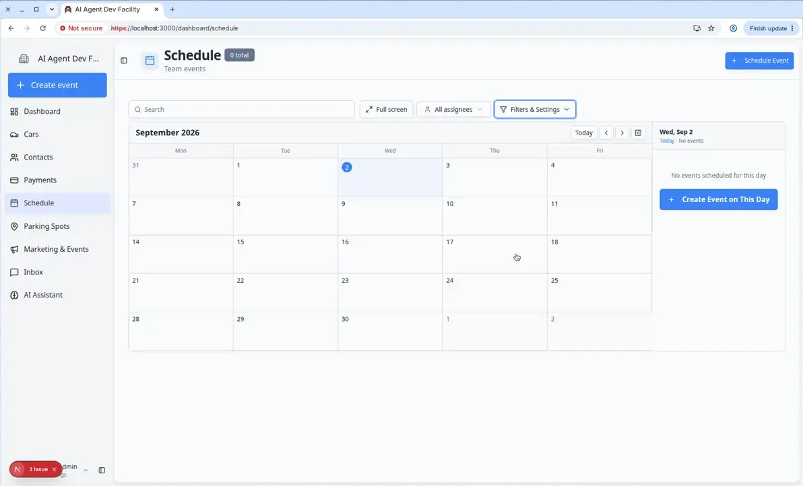Toggle the calendar side panel icon
This screenshot has height=486, width=803.
point(638,133)
